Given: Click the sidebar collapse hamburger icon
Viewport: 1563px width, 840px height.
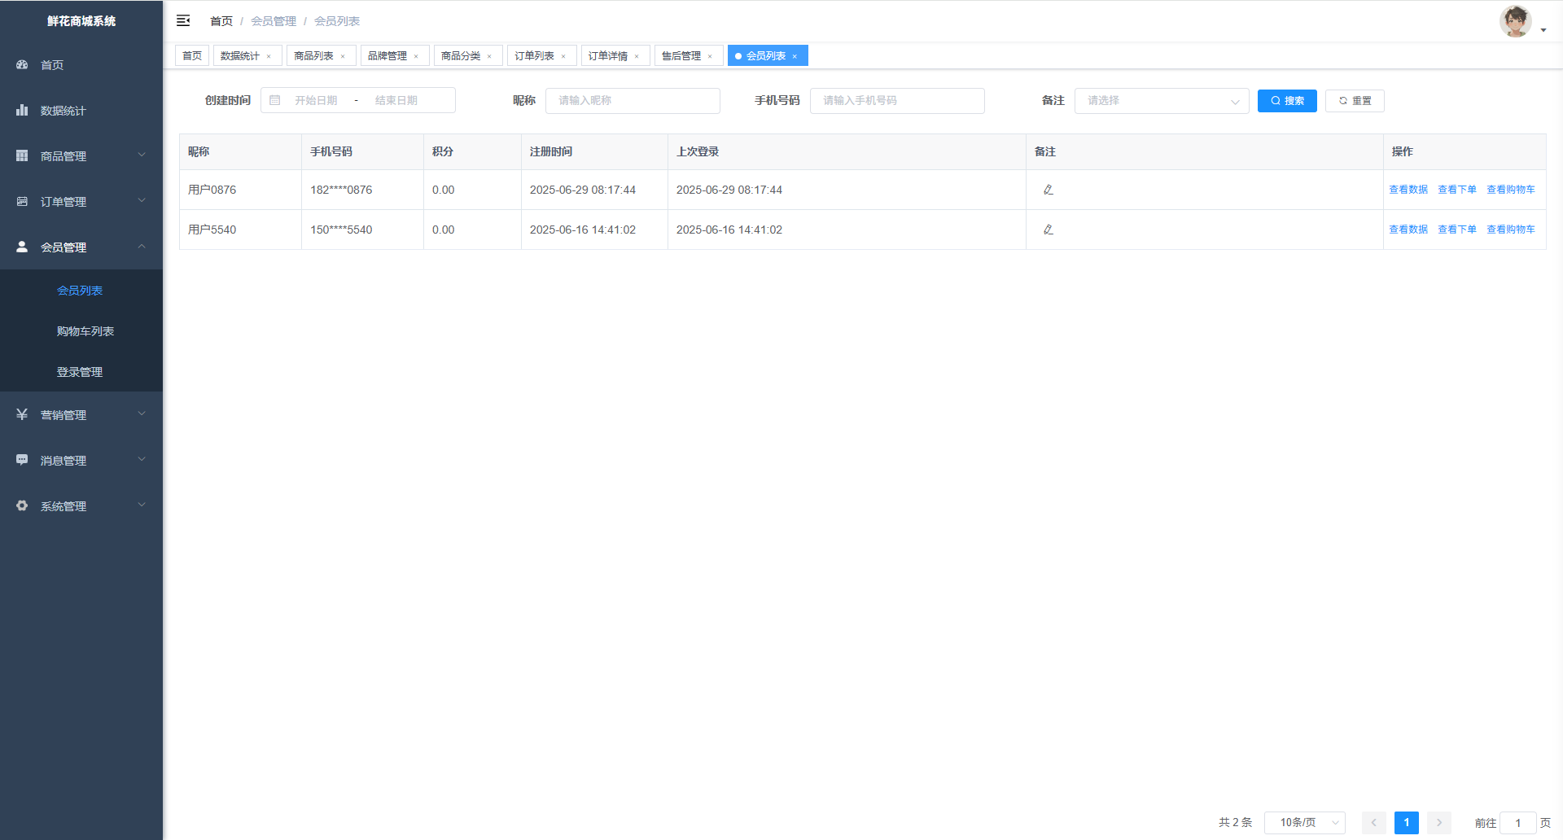Looking at the screenshot, I should 183,20.
